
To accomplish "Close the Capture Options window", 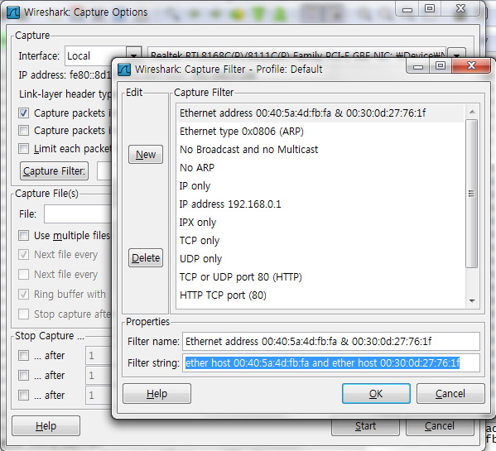I will pos(461,8).
